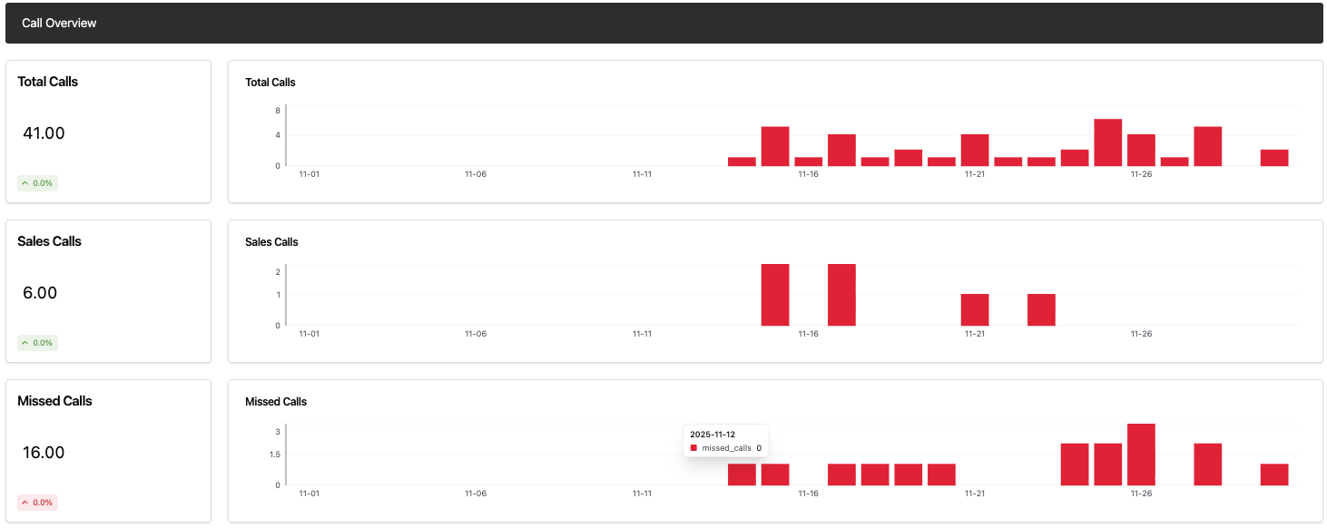Click the green 0.0% badge under Total Calls
This screenshot has height=528, width=1327.
point(38,182)
